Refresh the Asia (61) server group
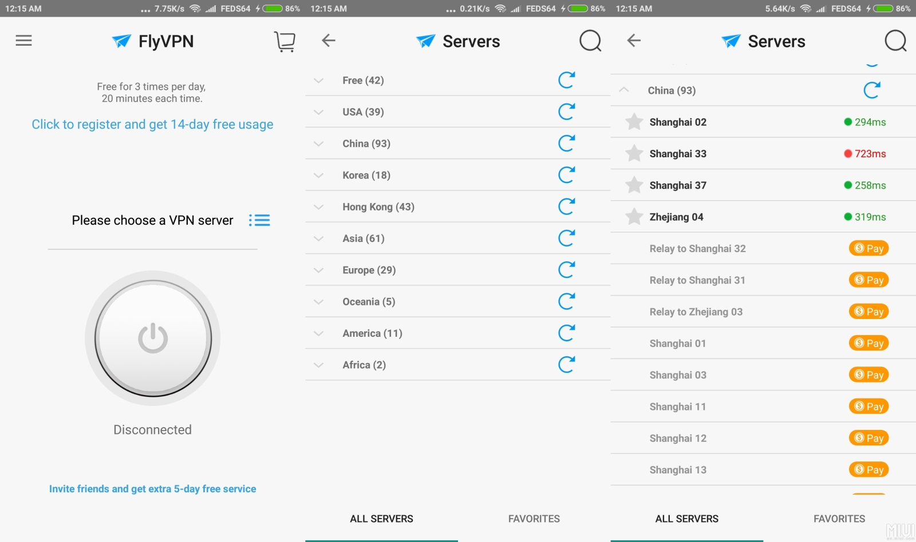Viewport: 916px width, 542px height. click(x=566, y=238)
